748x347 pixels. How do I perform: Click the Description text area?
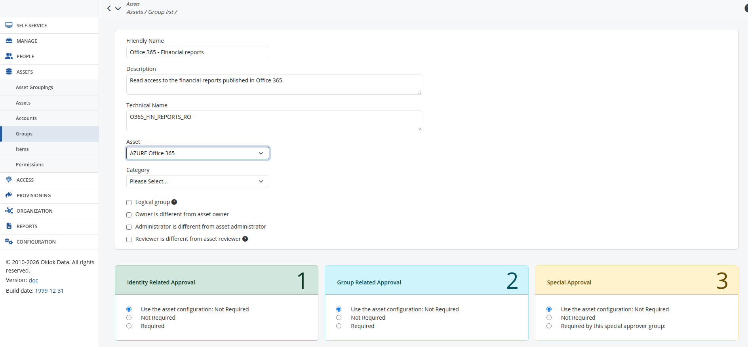click(x=274, y=84)
